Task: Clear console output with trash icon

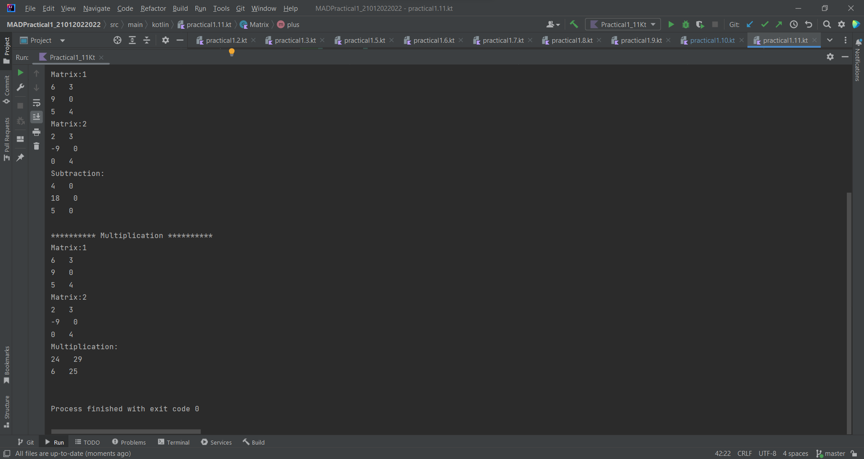Action: coord(36,146)
